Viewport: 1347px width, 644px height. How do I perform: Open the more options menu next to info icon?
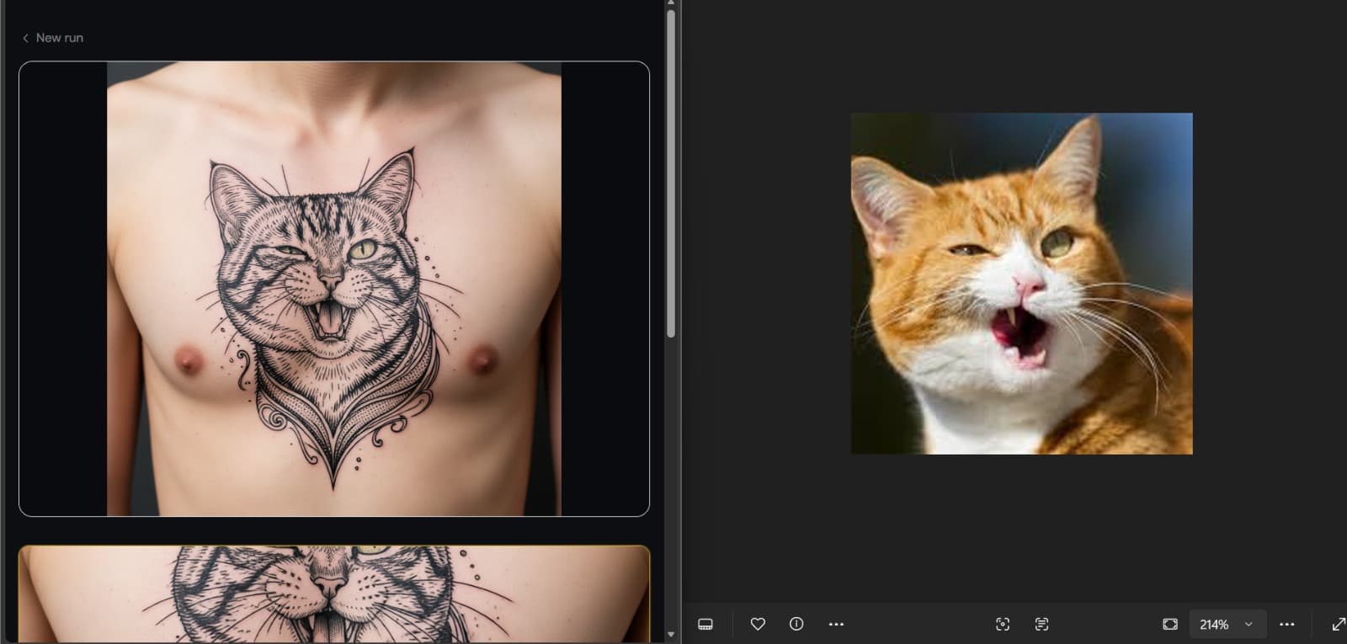[836, 624]
